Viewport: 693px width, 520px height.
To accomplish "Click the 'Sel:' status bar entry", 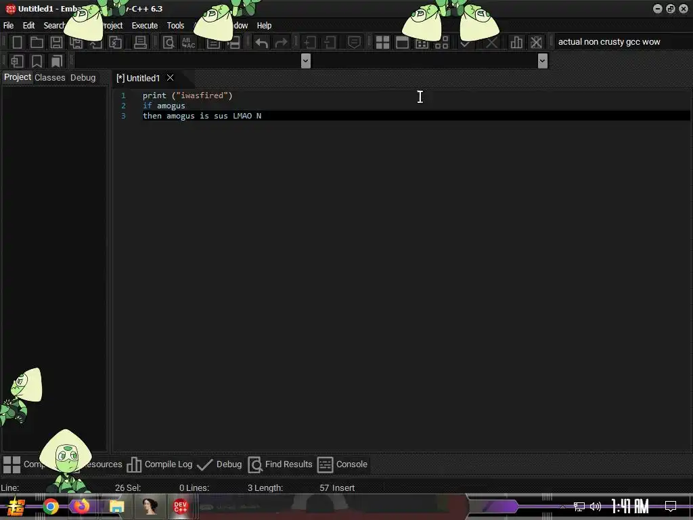I will tap(133, 487).
